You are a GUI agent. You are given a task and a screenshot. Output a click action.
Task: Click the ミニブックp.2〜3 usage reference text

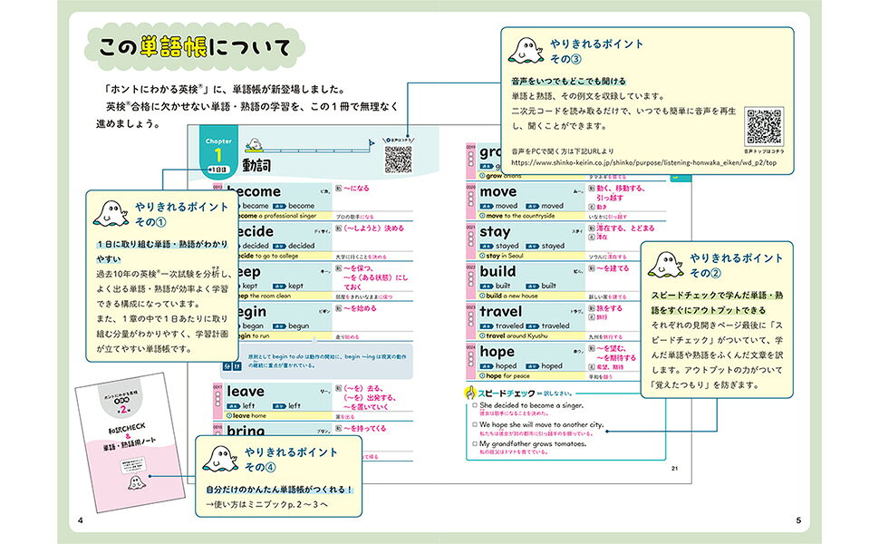[266, 505]
